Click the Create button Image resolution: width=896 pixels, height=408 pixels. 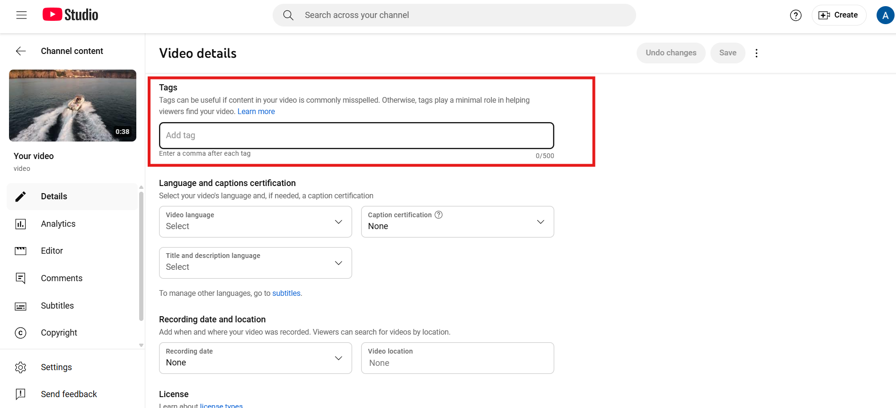[x=839, y=15]
